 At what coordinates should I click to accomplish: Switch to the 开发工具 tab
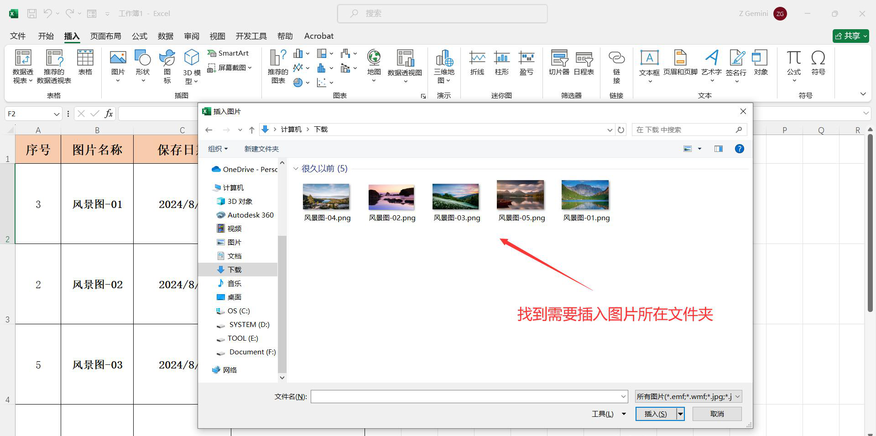point(251,36)
